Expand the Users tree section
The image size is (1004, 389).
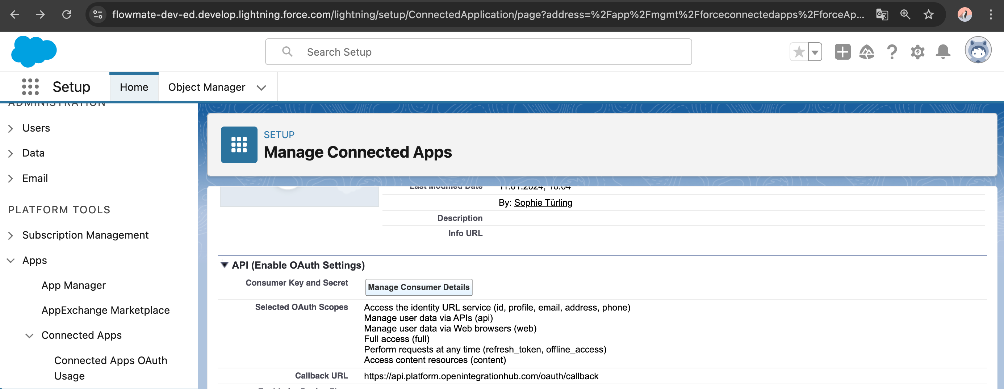click(11, 128)
